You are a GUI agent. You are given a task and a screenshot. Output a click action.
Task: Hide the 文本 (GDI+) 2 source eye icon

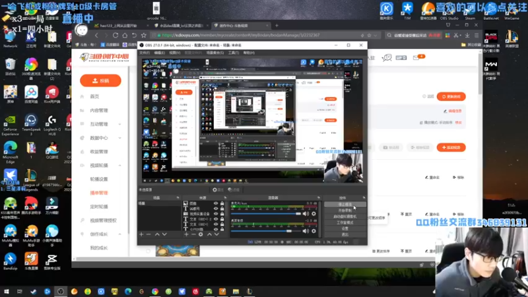[x=216, y=219]
